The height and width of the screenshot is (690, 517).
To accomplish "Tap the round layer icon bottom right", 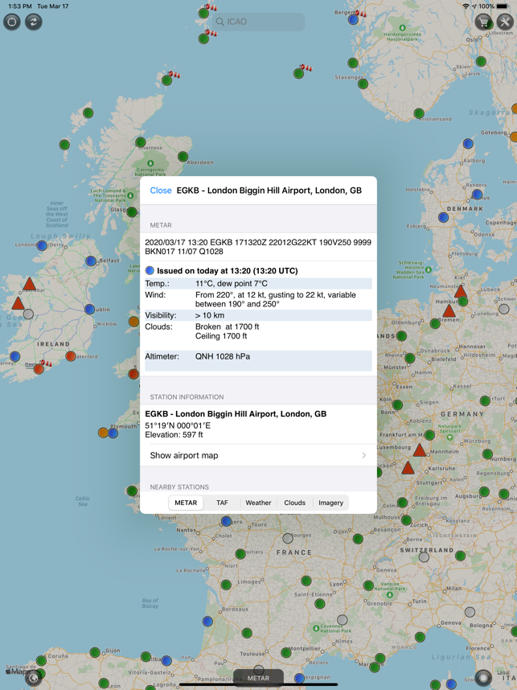I will tap(483, 678).
